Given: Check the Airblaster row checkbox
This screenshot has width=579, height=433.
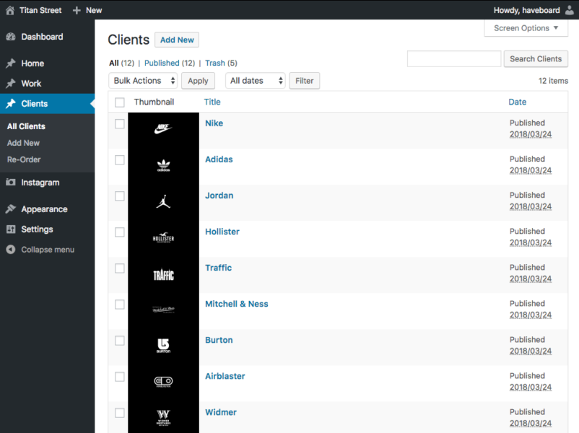Looking at the screenshot, I should pyautogui.click(x=120, y=377).
